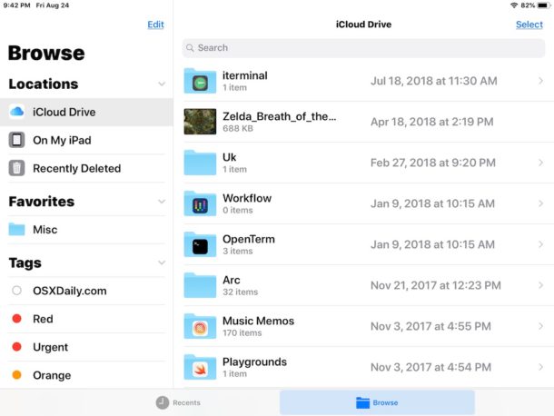Check the Wi-Fi status icon
Screen dimensions: 554x416
point(514,5)
